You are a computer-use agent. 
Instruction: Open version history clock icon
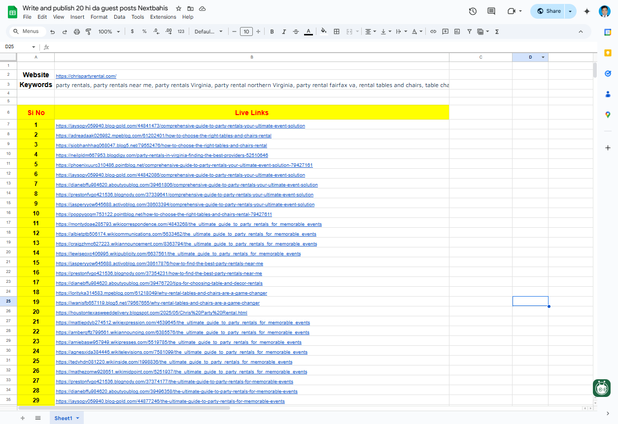pyautogui.click(x=473, y=11)
